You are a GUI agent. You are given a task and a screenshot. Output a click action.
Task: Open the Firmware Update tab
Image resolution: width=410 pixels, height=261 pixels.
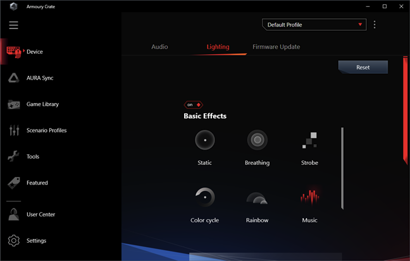click(276, 47)
